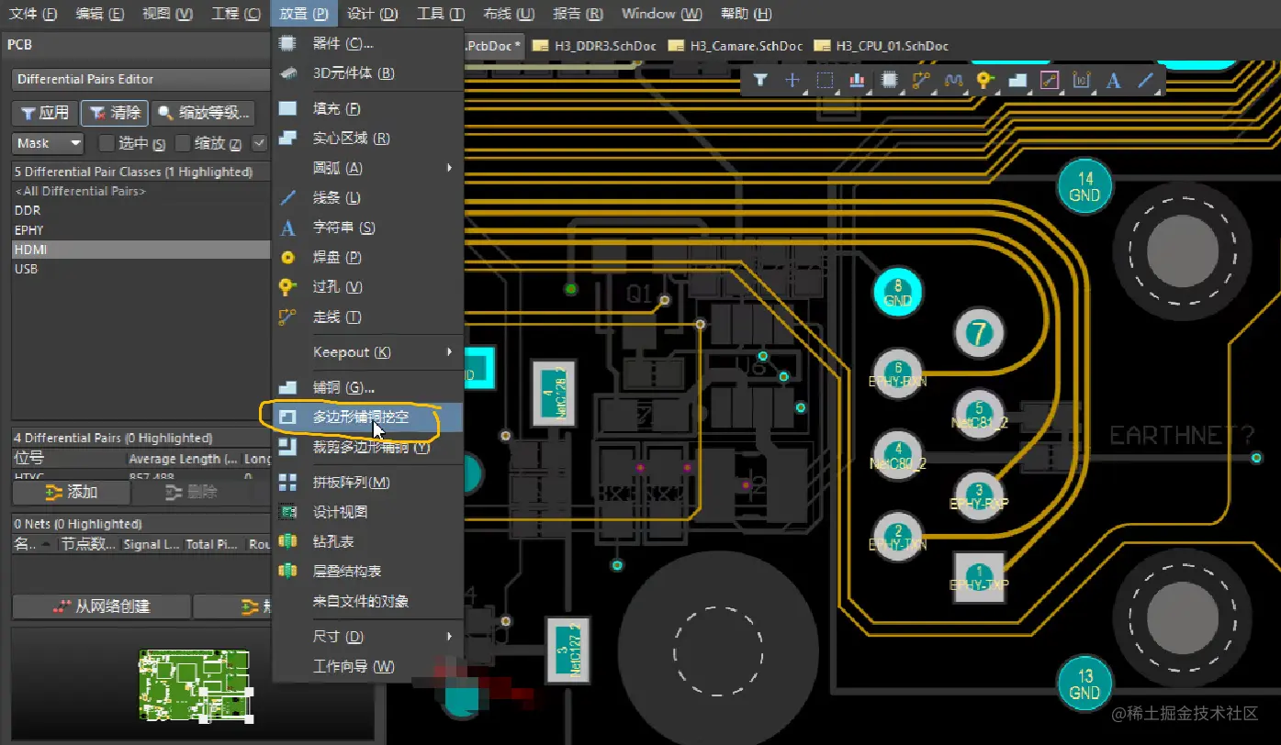
Task: Select the place string 'A' toolbar icon
Action: [x=1113, y=81]
